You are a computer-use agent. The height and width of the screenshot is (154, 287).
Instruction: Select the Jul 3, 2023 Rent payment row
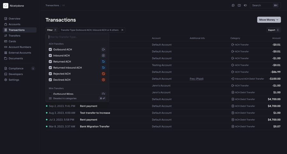coord(163,120)
